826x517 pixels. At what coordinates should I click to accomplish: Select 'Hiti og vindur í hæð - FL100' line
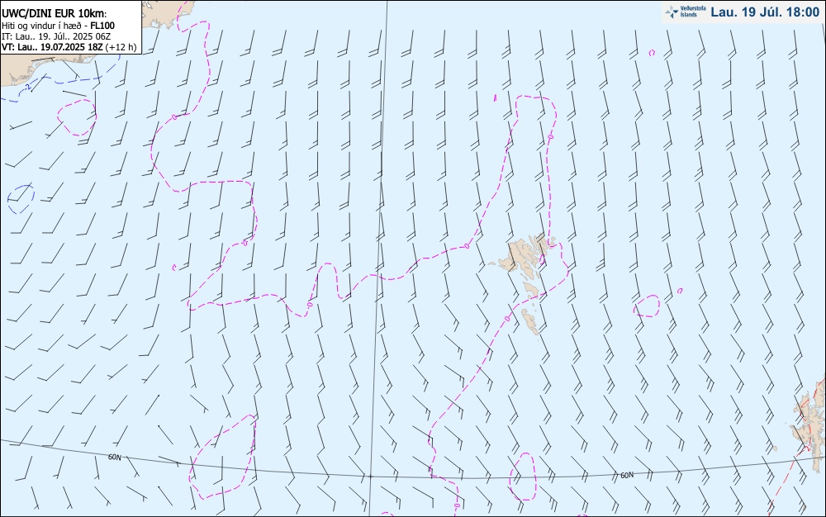pyautogui.click(x=58, y=26)
